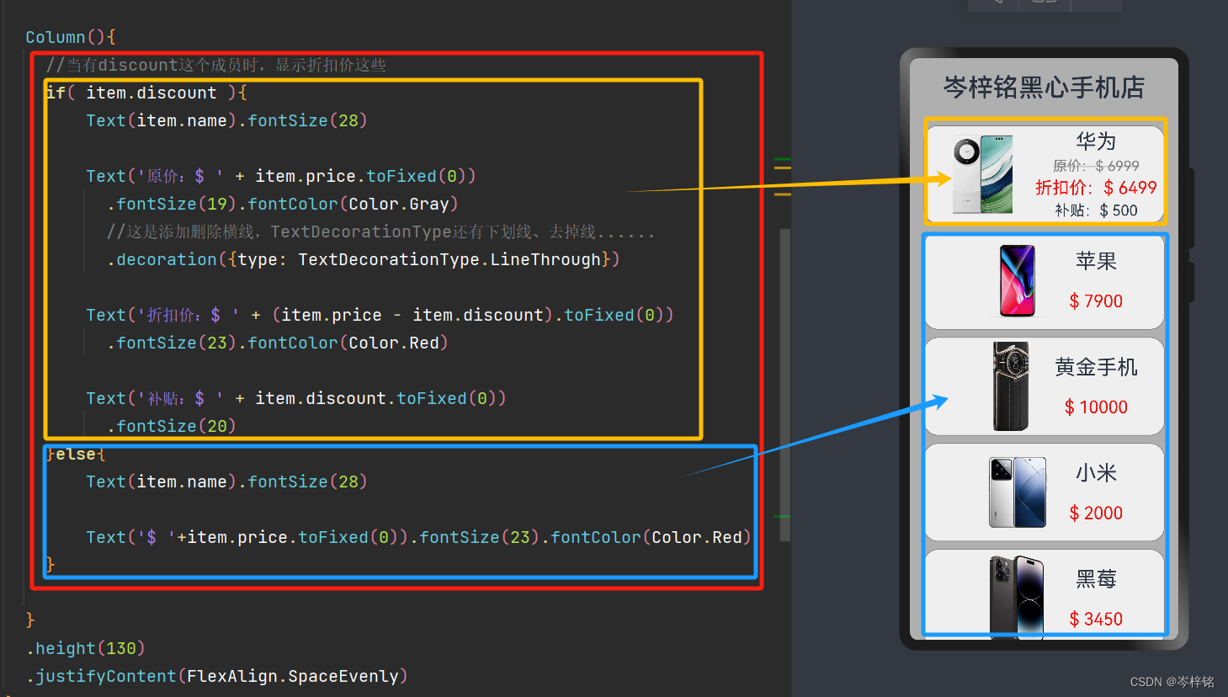The image size is (1228, 697).
Task: Select the struck-through 原价: $ 6999 text
Action: (x=1096, y=166)
